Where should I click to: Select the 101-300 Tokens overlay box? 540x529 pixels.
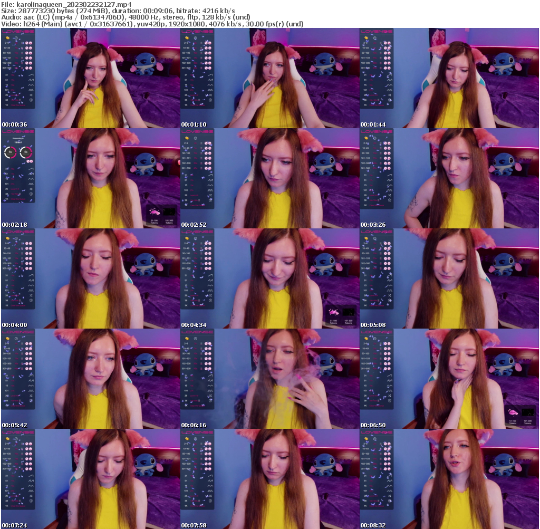pyautogui.click(x=169, y=213)
